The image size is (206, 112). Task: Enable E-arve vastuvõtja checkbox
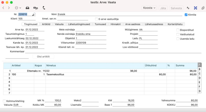pos(96,19)
